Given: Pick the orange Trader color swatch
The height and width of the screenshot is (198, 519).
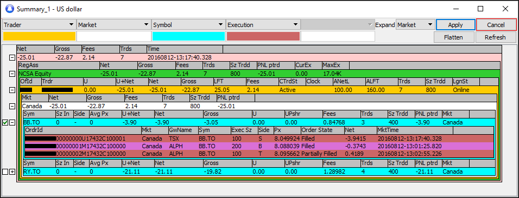Looking at the screenshot, I should [x=39, y=36].
